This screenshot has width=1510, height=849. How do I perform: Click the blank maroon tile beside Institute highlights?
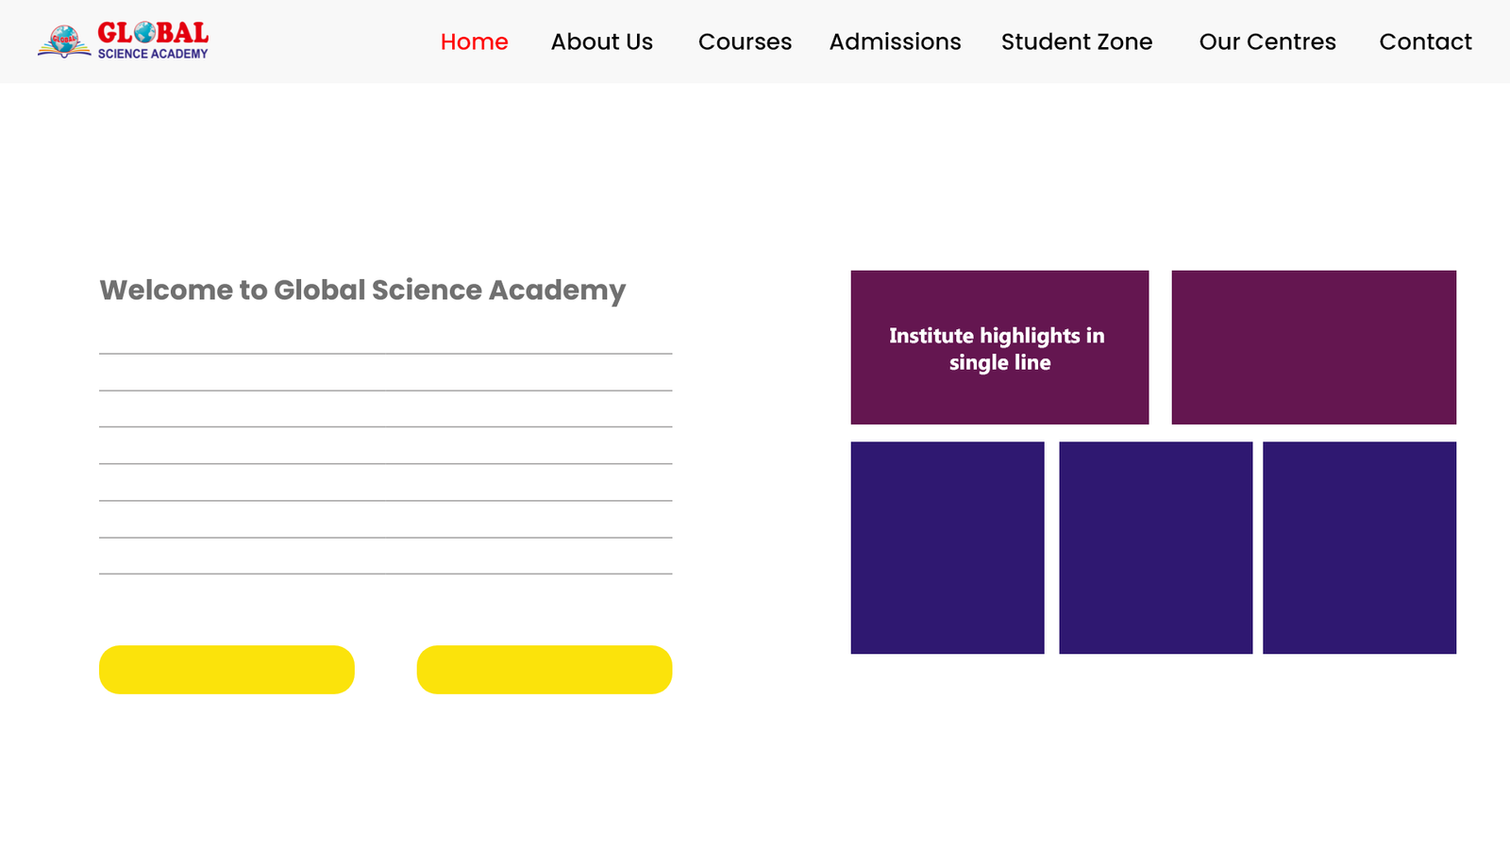click(x=1313, y=347)
